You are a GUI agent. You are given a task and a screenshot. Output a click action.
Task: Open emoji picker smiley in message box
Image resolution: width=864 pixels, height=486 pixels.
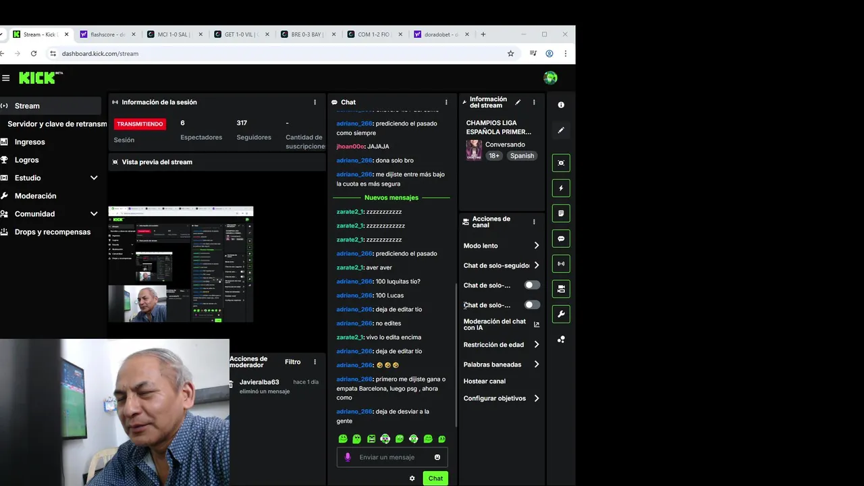tap(437, 457)
